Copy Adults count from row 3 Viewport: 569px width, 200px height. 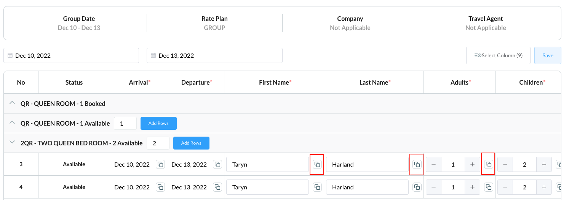click(x=488, y=164)
